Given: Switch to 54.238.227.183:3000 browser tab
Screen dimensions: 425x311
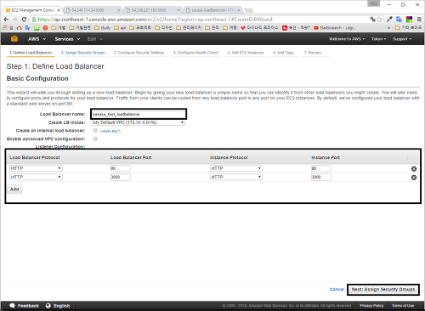Looking at the screenshot, I should (153, 10).
